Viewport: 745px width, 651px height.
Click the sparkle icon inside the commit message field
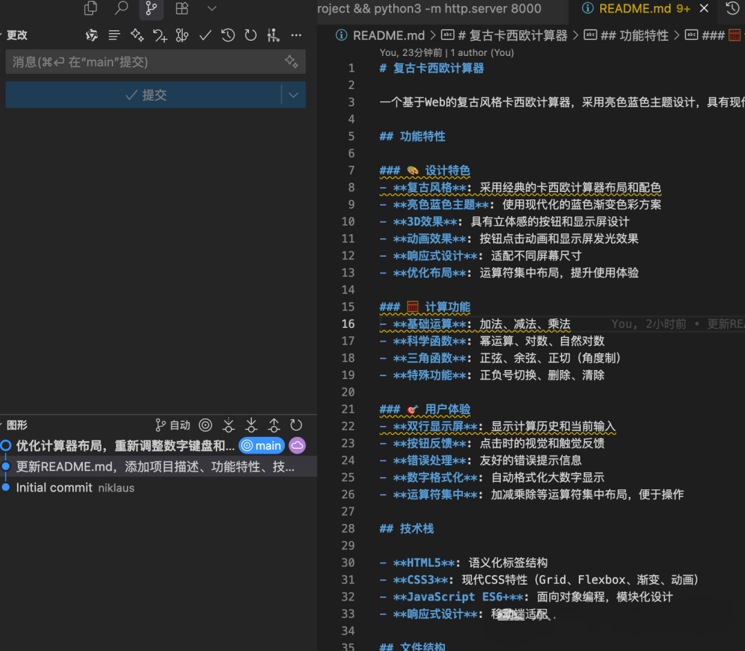[x=291, y=61]
